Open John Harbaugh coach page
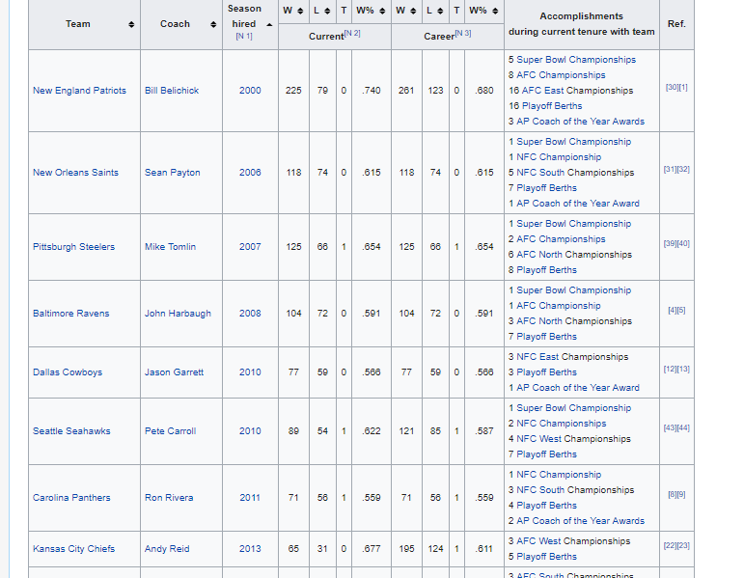 tap(178, 314)
